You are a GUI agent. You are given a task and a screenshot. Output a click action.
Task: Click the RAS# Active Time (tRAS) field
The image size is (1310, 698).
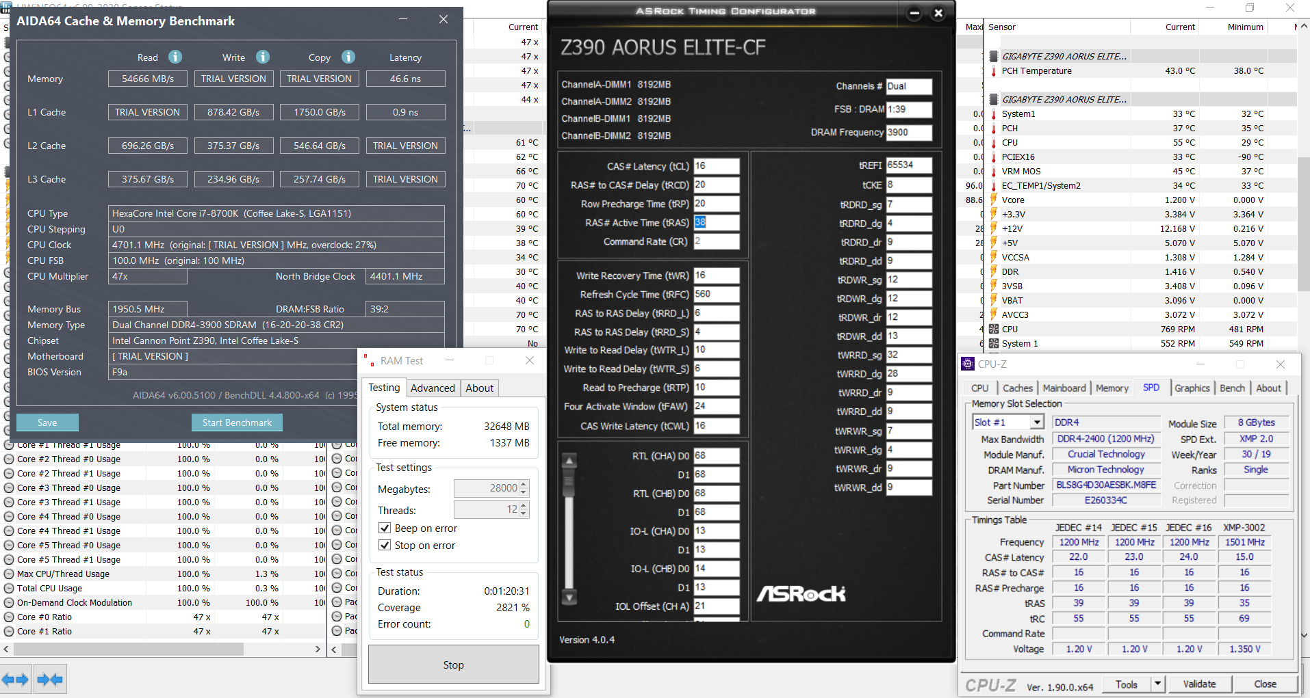point(716,223)
